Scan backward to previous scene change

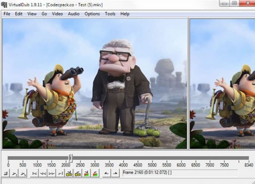86,173
